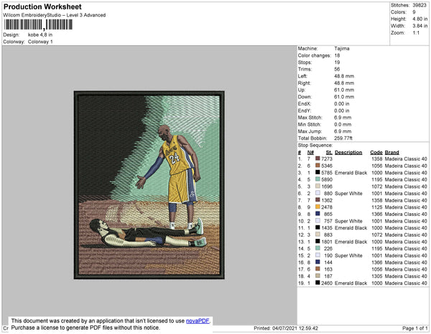Click Emerald Black description in row 3
The height and width of the screenshot is (334, 431).
coord(351,173)
